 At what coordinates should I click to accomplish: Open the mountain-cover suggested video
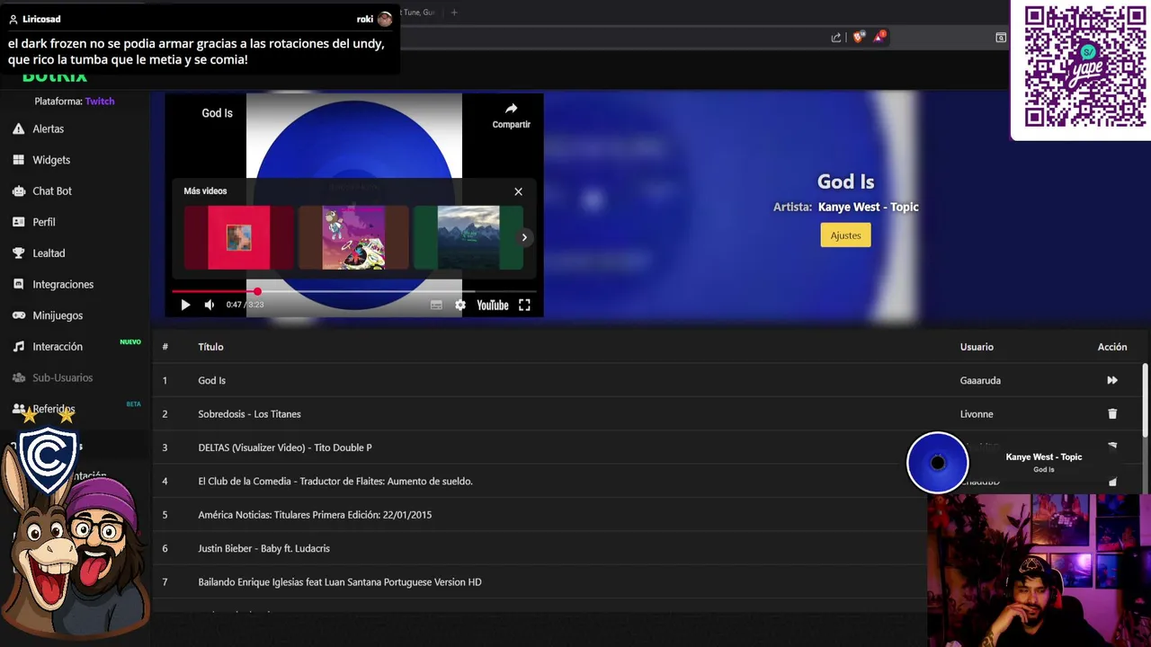[x=468, y=237]
